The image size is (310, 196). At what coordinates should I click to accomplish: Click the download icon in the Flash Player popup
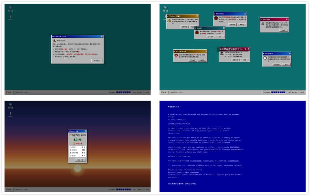222,53
